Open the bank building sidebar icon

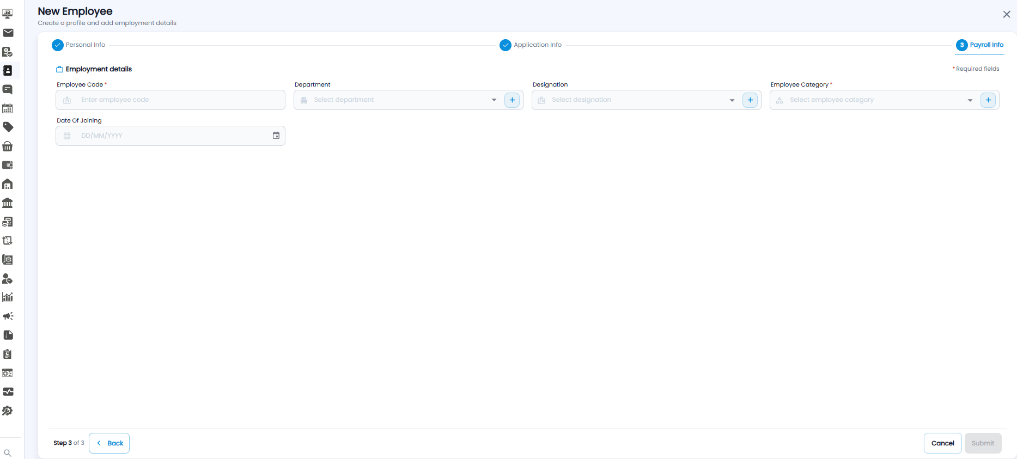click(x=8, y=203)
